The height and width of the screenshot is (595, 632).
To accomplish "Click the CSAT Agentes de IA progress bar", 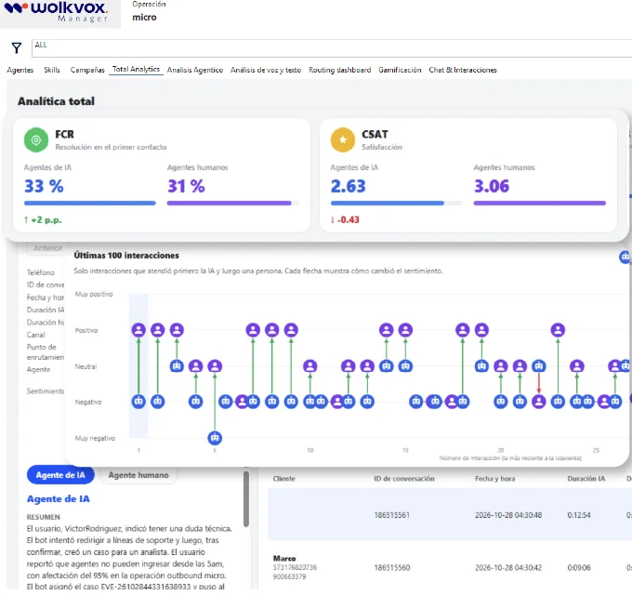I will click(396, 204).
